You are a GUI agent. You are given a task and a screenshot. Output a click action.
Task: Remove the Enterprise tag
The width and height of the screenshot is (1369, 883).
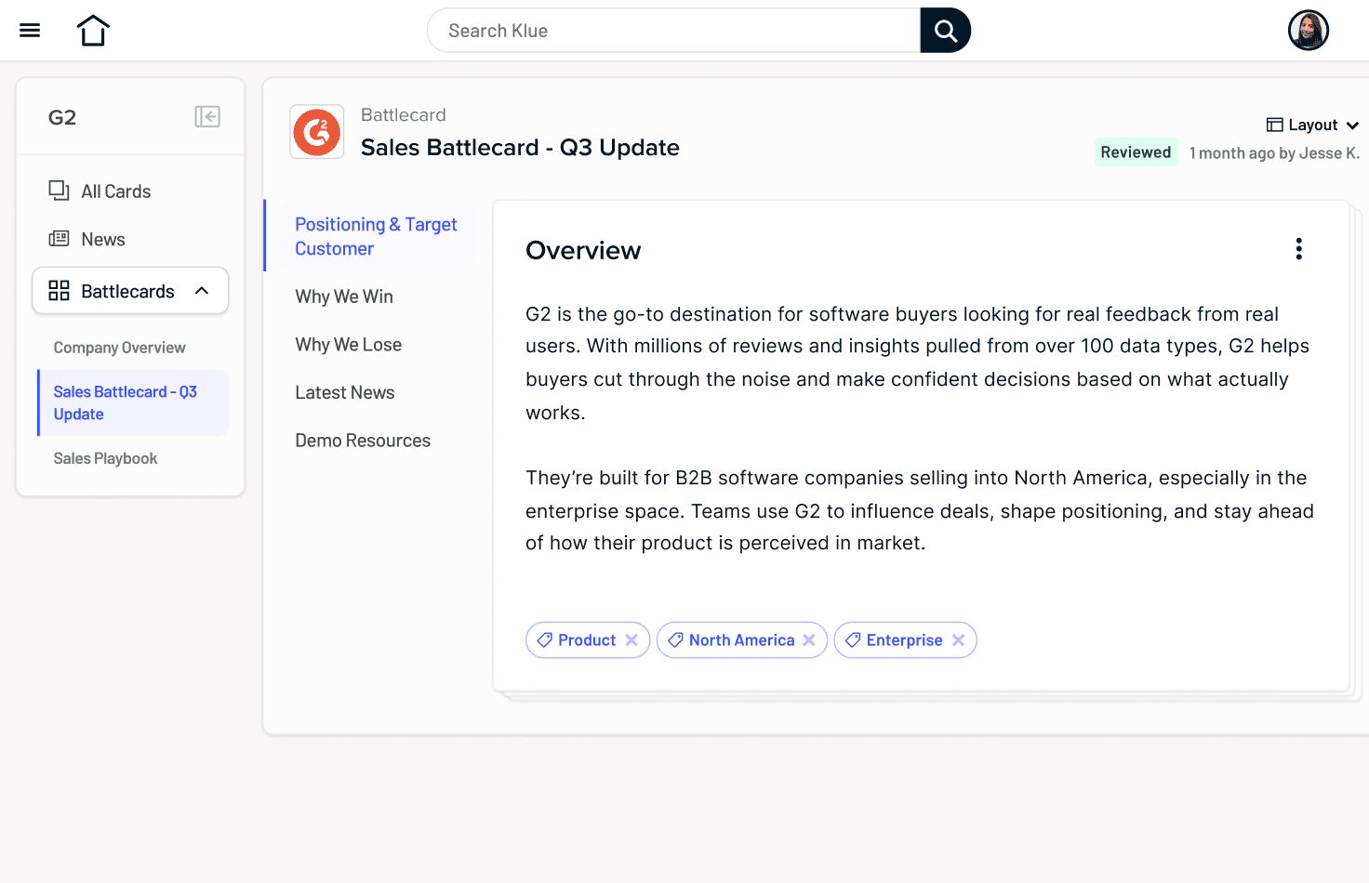click(x=959, y=640)
